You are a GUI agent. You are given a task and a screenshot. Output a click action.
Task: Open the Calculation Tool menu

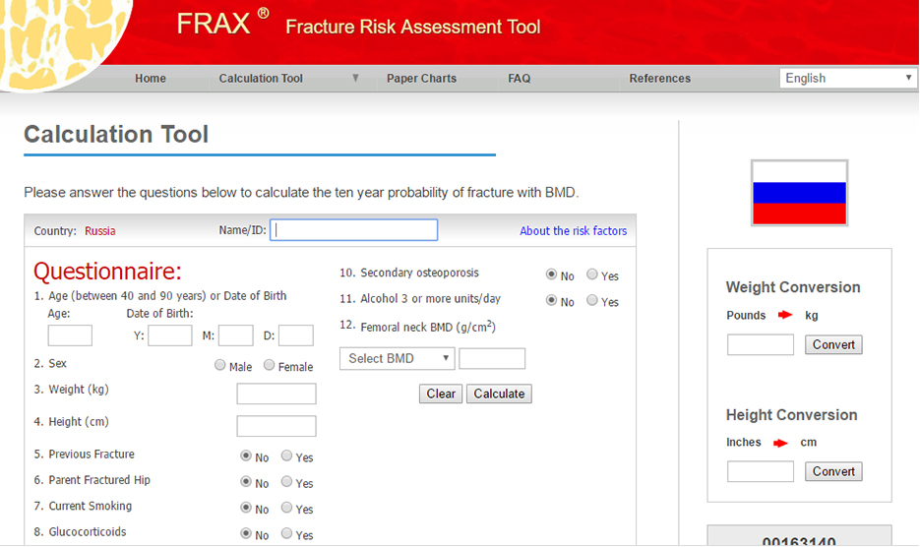click(x=261, y=78)
